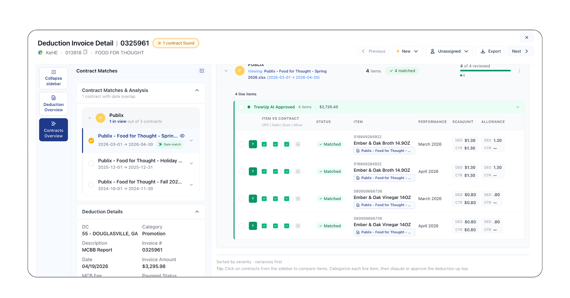Click the eye icon on Spring contract

coord(182,136)
